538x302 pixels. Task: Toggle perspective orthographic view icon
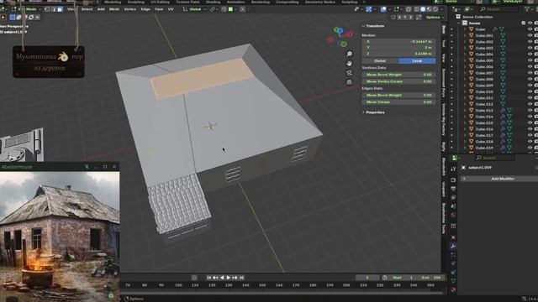point(350,82)
